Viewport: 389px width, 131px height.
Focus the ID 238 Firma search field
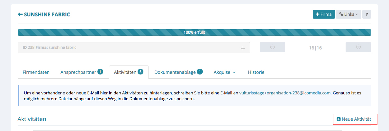click(129, 48)
